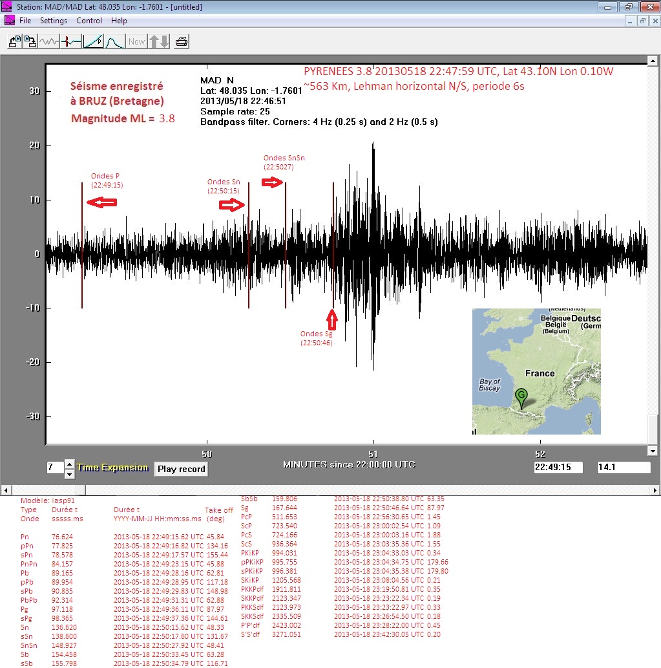Print the seismogram using the printer icon
The height and width of the screenshot is (668, 661).
click(x=182, y=41)
